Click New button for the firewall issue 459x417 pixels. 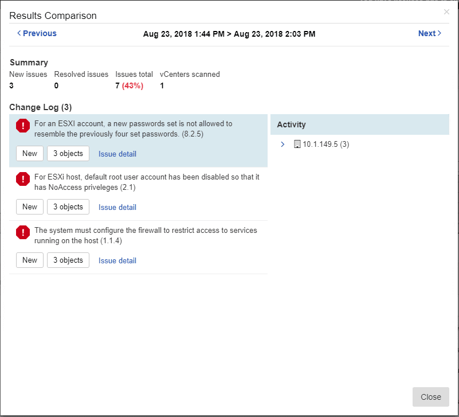[30, 260]
